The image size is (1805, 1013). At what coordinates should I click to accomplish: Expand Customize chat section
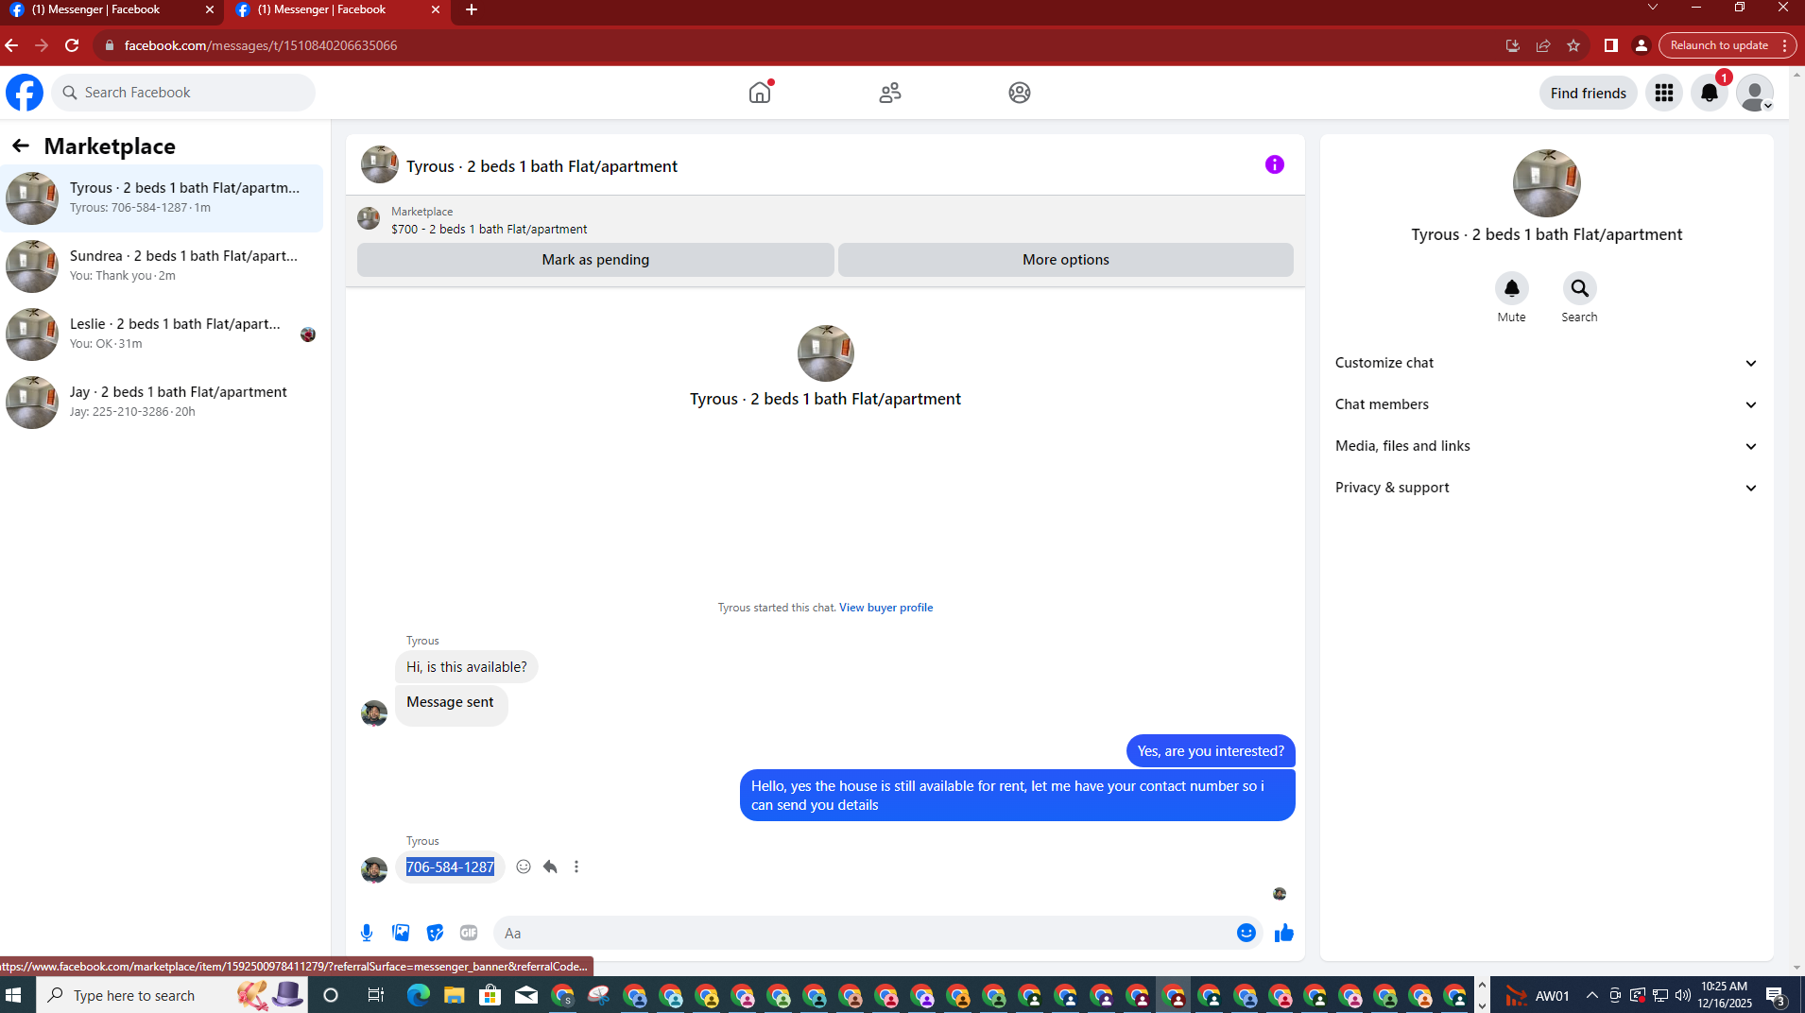1546,363
